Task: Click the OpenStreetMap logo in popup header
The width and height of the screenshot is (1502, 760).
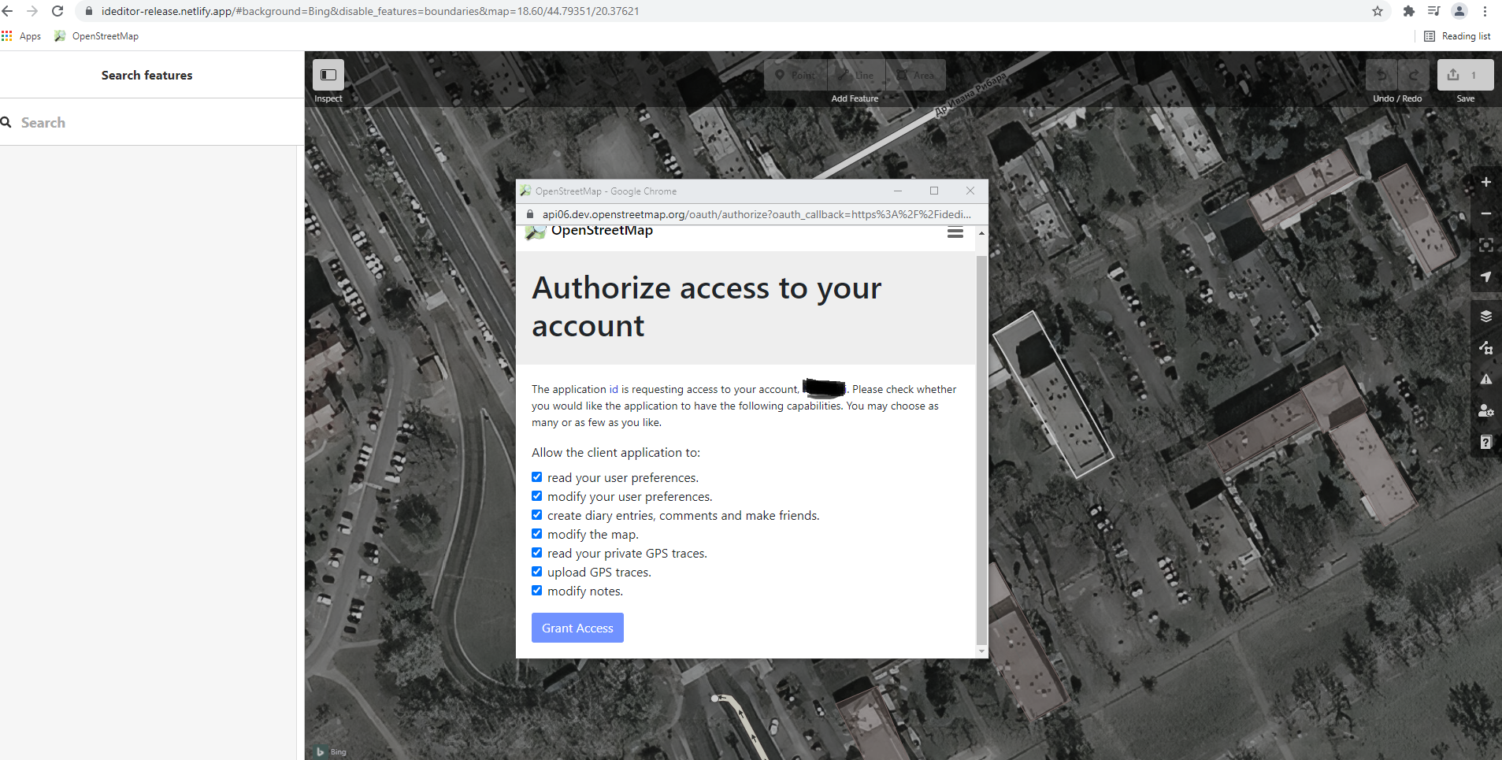Action: point(589,232)
